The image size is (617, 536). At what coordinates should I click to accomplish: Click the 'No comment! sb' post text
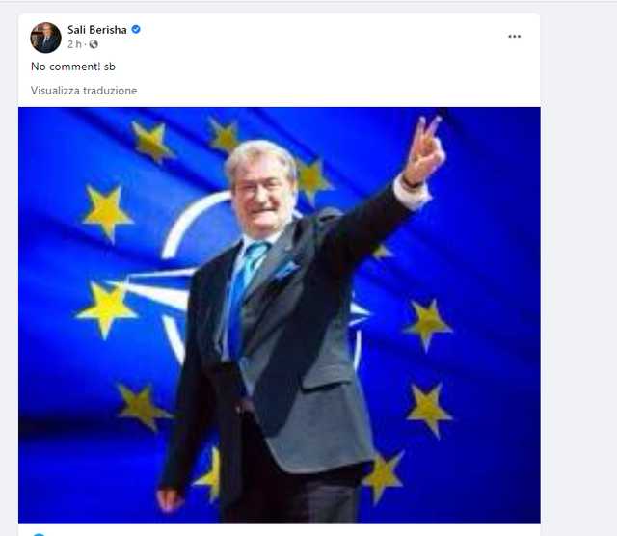click(73, 67)
